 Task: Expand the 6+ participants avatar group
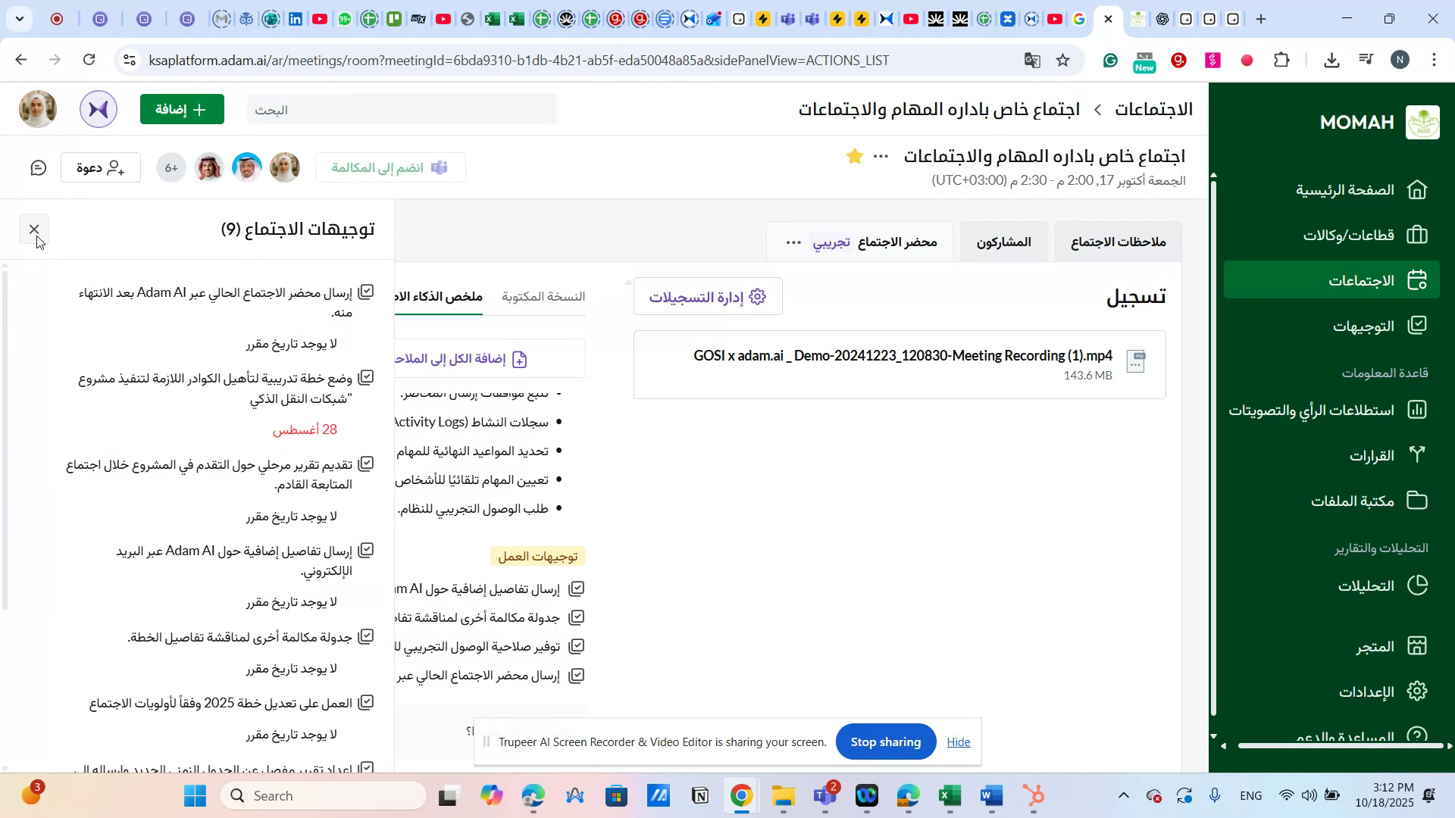171,167
